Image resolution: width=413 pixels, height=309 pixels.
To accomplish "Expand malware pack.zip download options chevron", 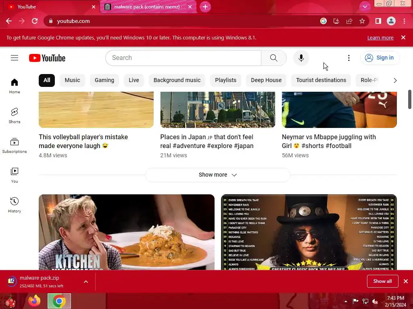I will click(86, 282).
